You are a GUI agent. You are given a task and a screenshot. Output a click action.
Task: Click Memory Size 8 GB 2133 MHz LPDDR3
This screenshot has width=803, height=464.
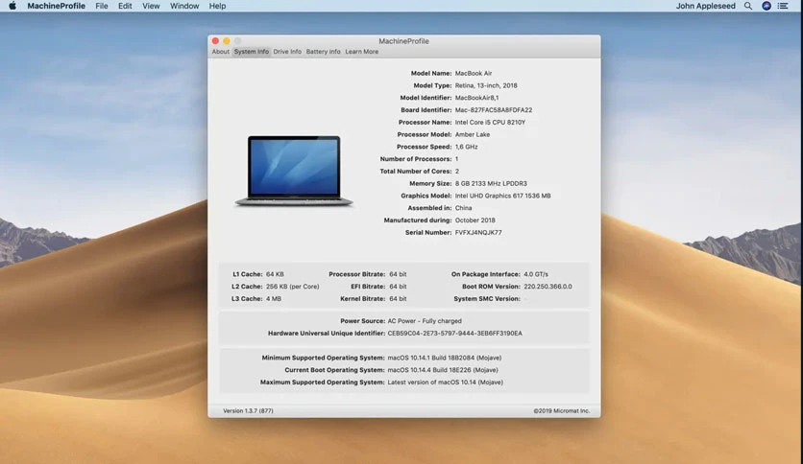491,184
